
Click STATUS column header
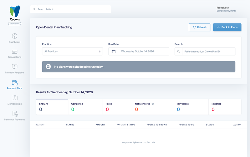pos(210,125)
